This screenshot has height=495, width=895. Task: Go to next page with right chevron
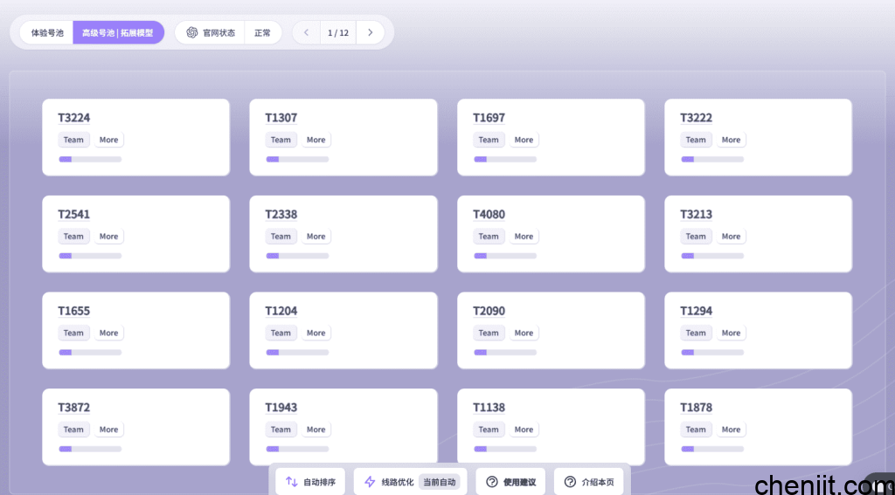[x=370, y=33]
